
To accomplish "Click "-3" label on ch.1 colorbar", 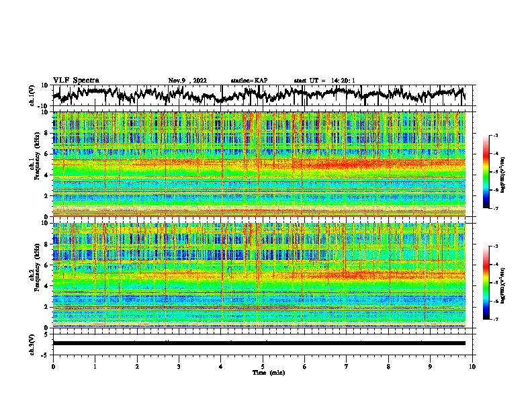I will point(495,135).
